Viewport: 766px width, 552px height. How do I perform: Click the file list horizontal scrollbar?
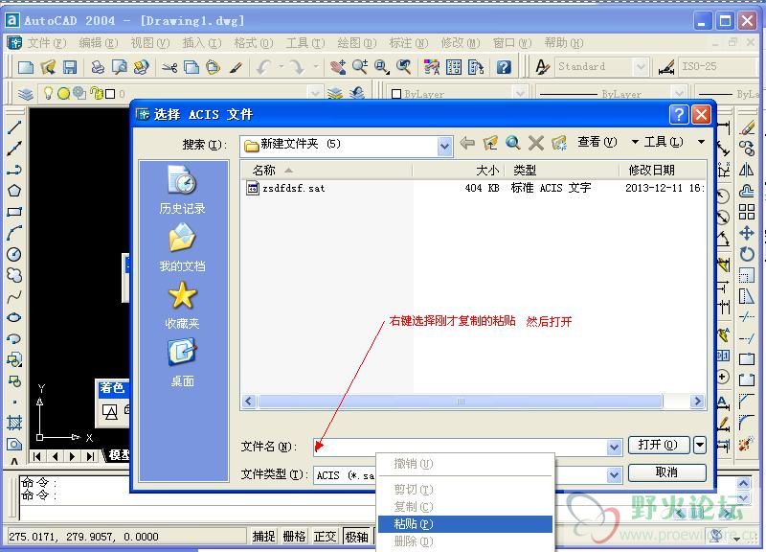tap(461, 402)
